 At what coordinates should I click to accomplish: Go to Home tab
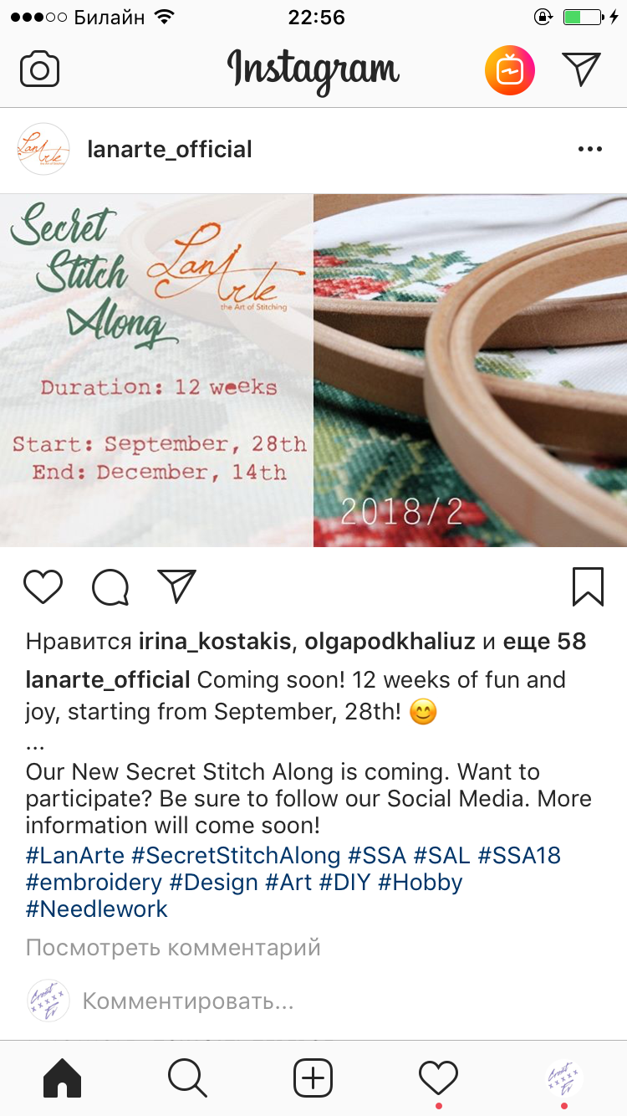(x=62, y=1078)
